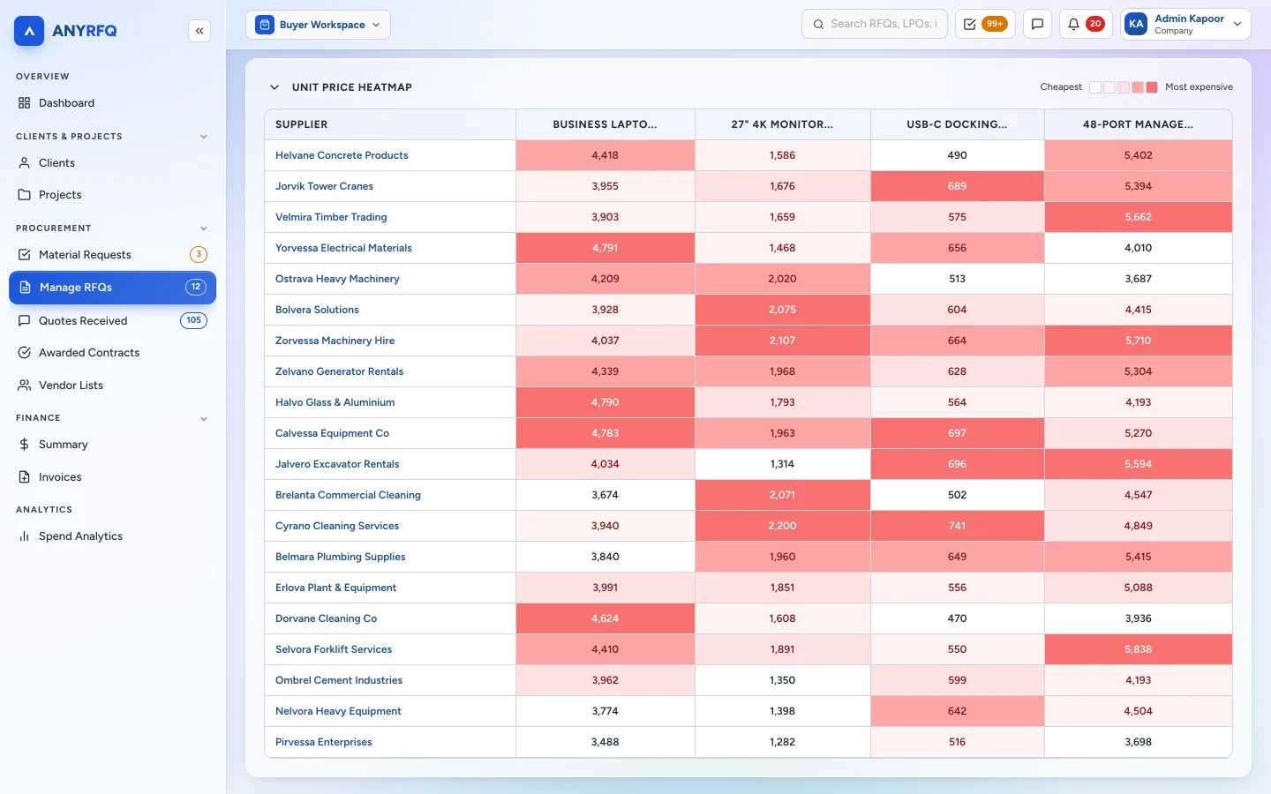Image resolution: width=1271 pixels, height=794 pixels.
Task: Open Quotes Received menu item
Action: [112, 321]
